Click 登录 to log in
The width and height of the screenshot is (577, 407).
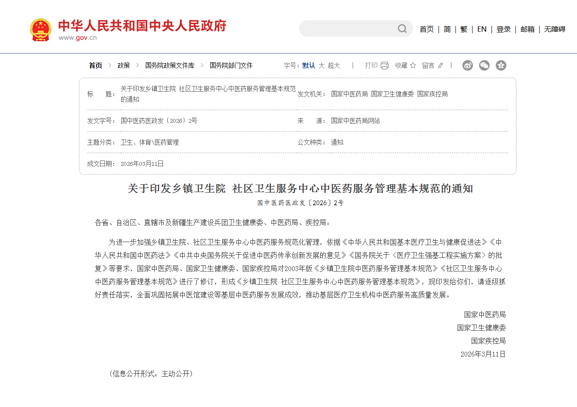click(503, 29)
